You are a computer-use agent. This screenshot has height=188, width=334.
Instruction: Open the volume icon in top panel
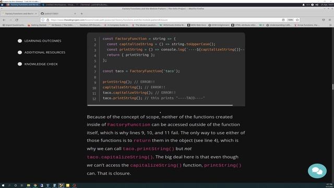317,5
